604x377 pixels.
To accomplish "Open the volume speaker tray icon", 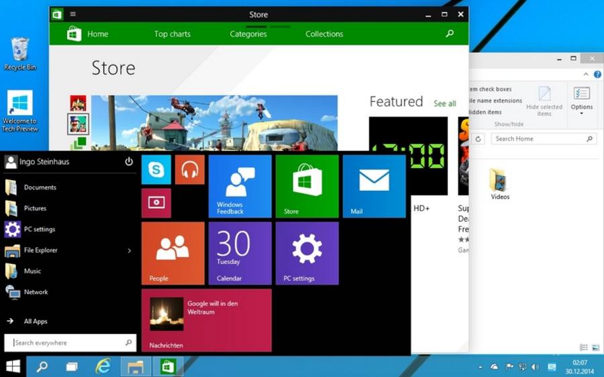I will (535, 367).
